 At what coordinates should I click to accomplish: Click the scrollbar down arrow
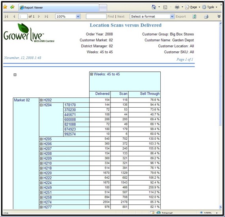click(x=220, y=207)
